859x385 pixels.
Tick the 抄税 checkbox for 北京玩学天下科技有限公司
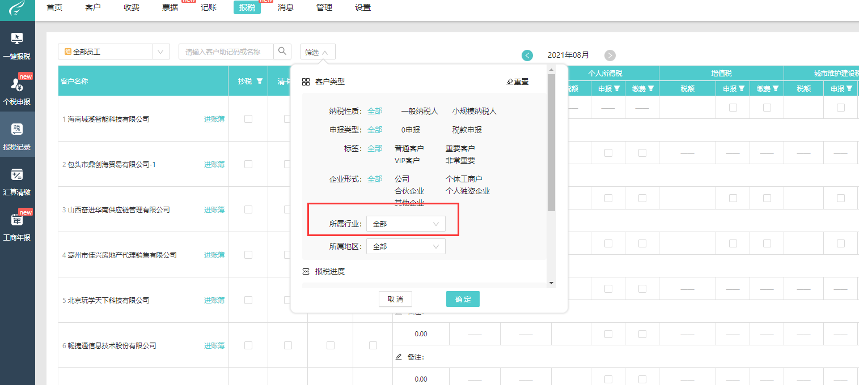[248, 300]
